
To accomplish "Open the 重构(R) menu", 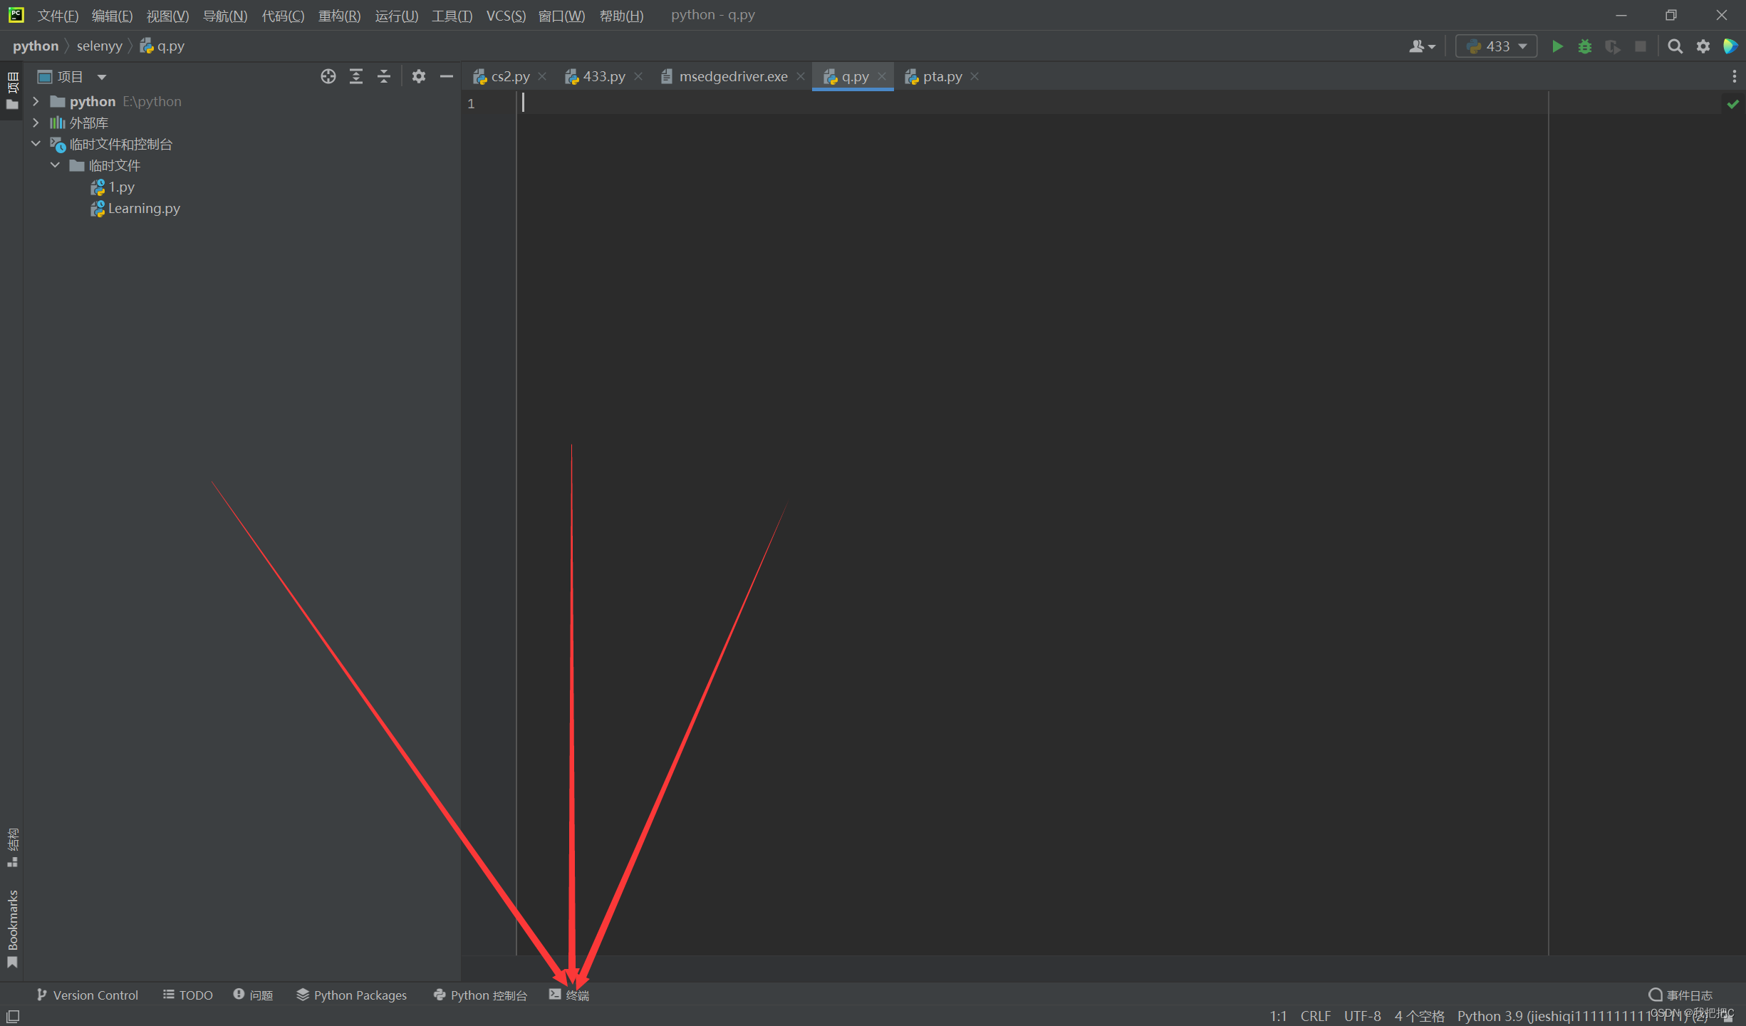I will tap(339, 16).
